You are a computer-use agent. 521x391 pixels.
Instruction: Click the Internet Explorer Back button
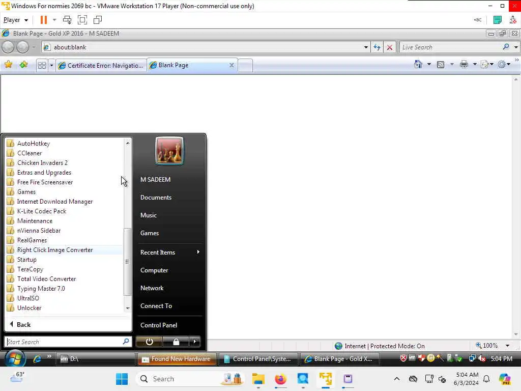[8, 47]
